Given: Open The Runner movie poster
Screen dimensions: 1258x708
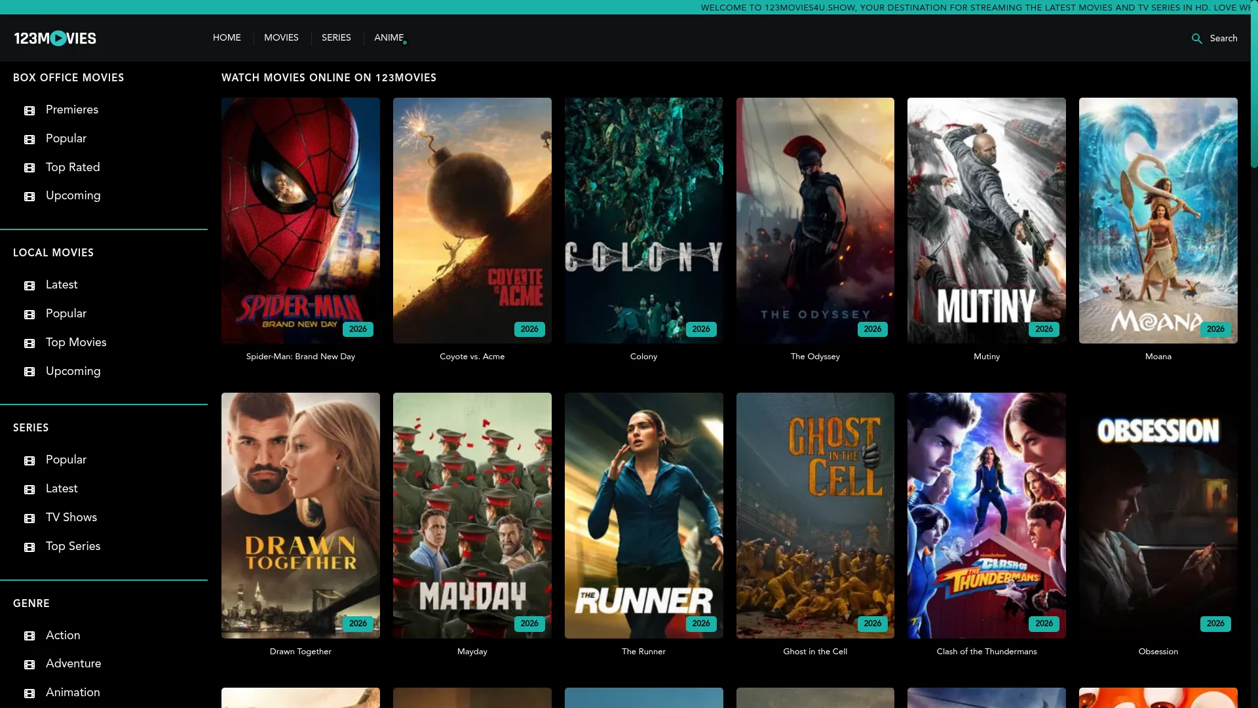Looking at the screenshot, I should coord(643,515).
